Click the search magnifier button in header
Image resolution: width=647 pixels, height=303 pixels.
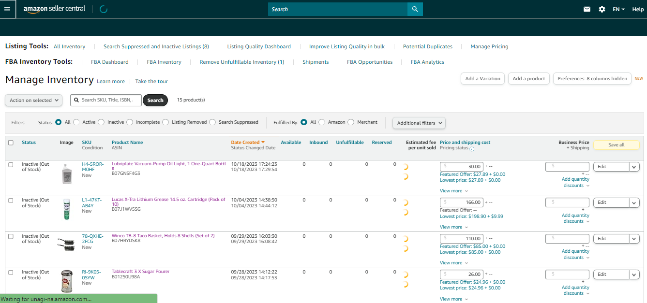[415, 9]
